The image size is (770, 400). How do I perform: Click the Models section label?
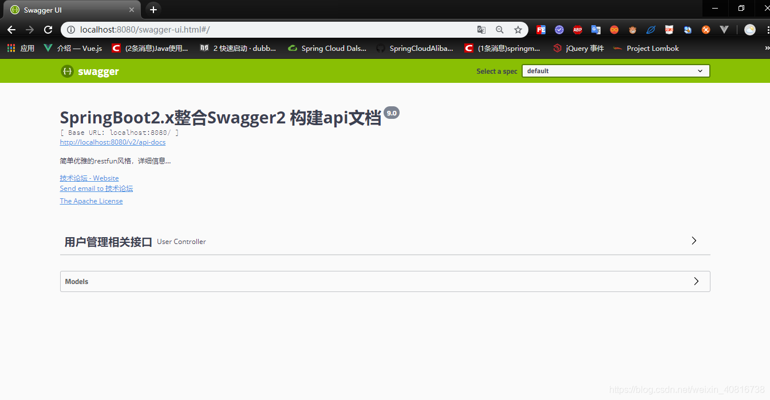click(x=77, y=282)
